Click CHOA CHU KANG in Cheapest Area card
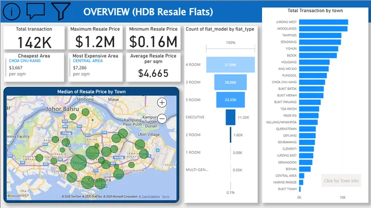 pos(24,61)
